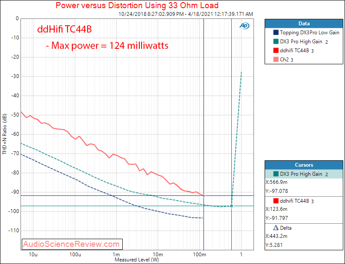Click the AP logo in the graph corner
Viewport: 345px width, 264px height.
(245, 26)
